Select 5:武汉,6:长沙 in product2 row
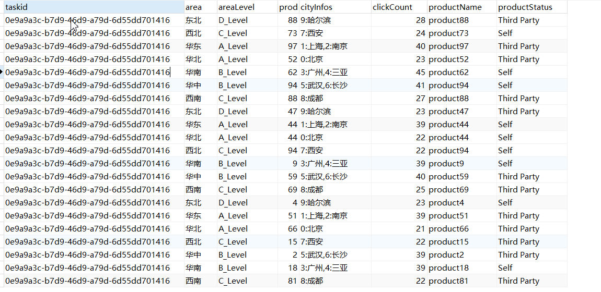The image size is (601, 292). 335,254
